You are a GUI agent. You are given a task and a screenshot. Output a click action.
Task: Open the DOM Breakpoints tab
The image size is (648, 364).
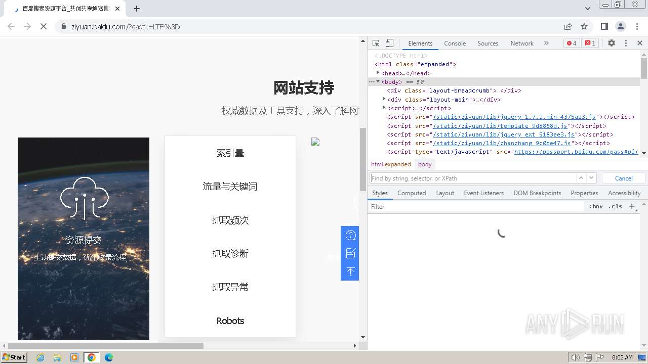(x=537, y=193)
